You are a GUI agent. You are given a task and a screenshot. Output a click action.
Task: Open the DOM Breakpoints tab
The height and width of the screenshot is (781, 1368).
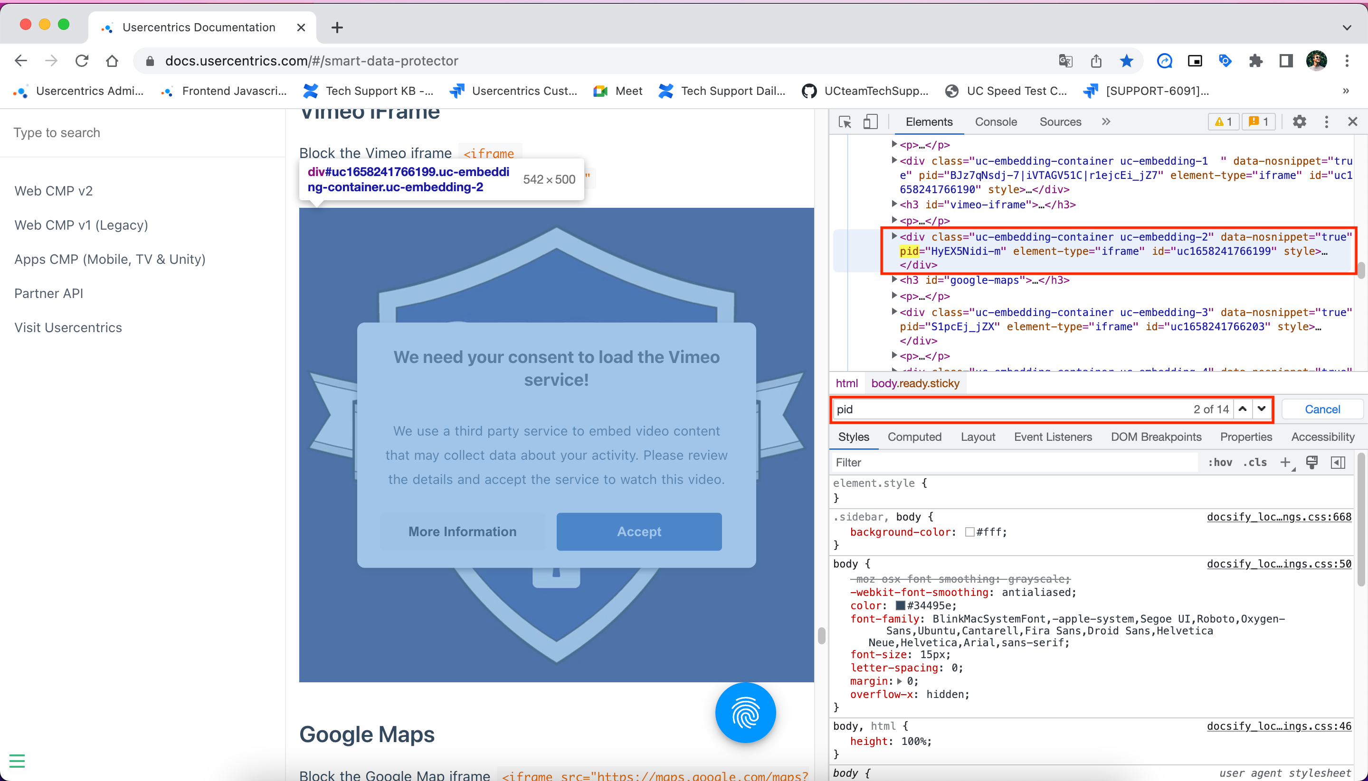1156,437
